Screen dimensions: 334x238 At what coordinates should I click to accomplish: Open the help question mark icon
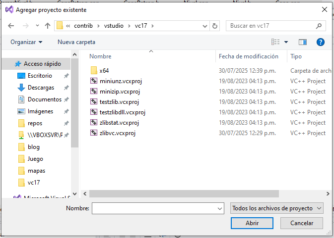pyautogui.click(x=320, y=42)
